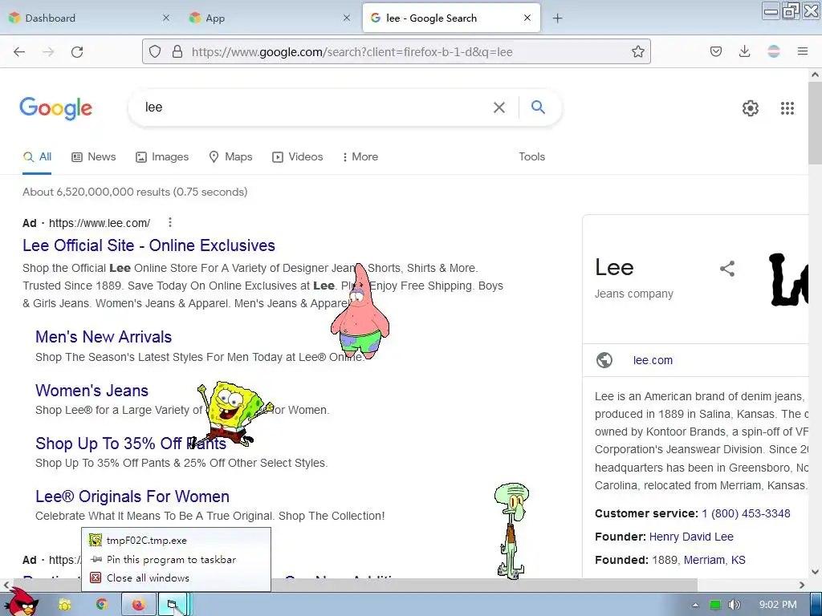Click the Firefox taskbar icon

pos(138,605)
